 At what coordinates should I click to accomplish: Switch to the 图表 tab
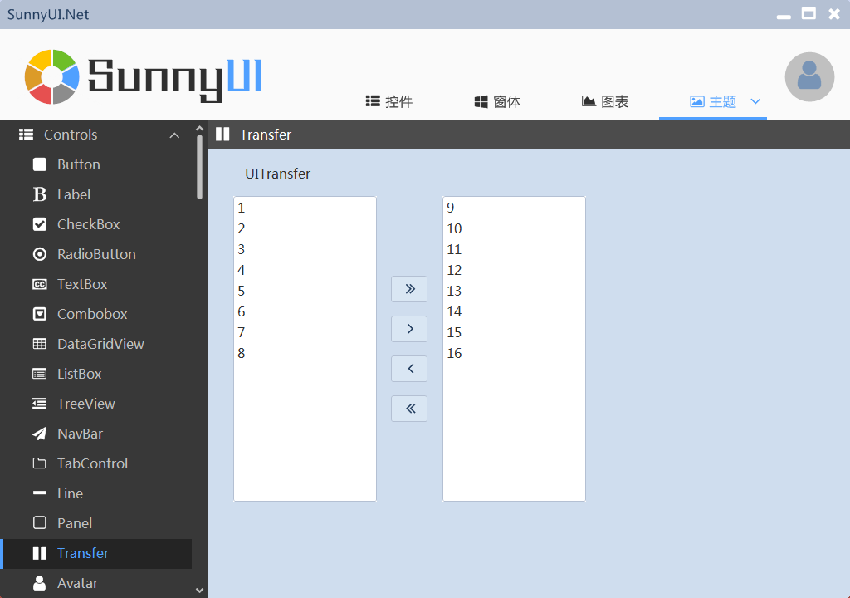(604, 100)
